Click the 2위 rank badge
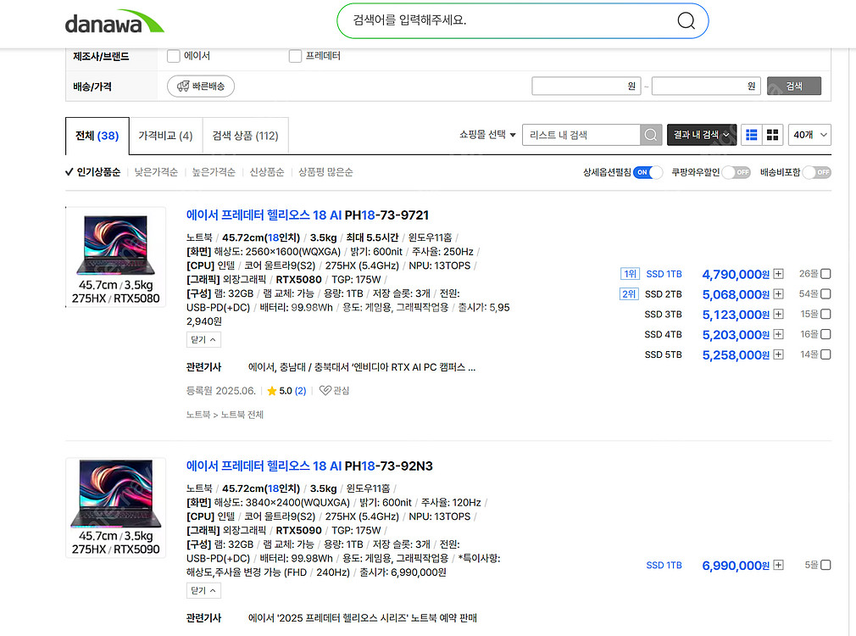Screen dimensions: 856x636 (629, 294)
